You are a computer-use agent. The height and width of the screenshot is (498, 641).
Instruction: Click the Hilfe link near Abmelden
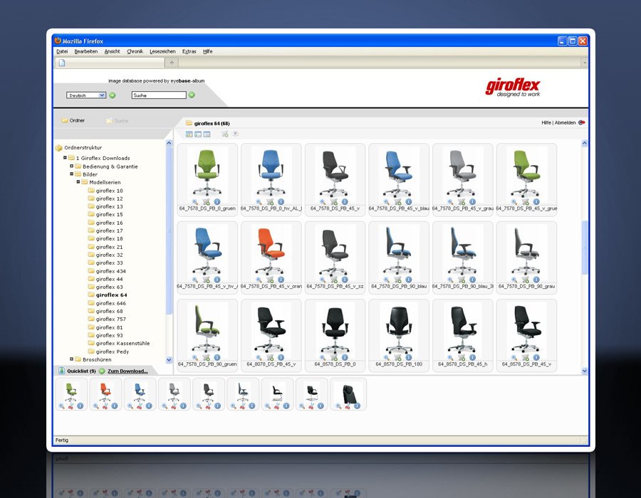(546, 122)
